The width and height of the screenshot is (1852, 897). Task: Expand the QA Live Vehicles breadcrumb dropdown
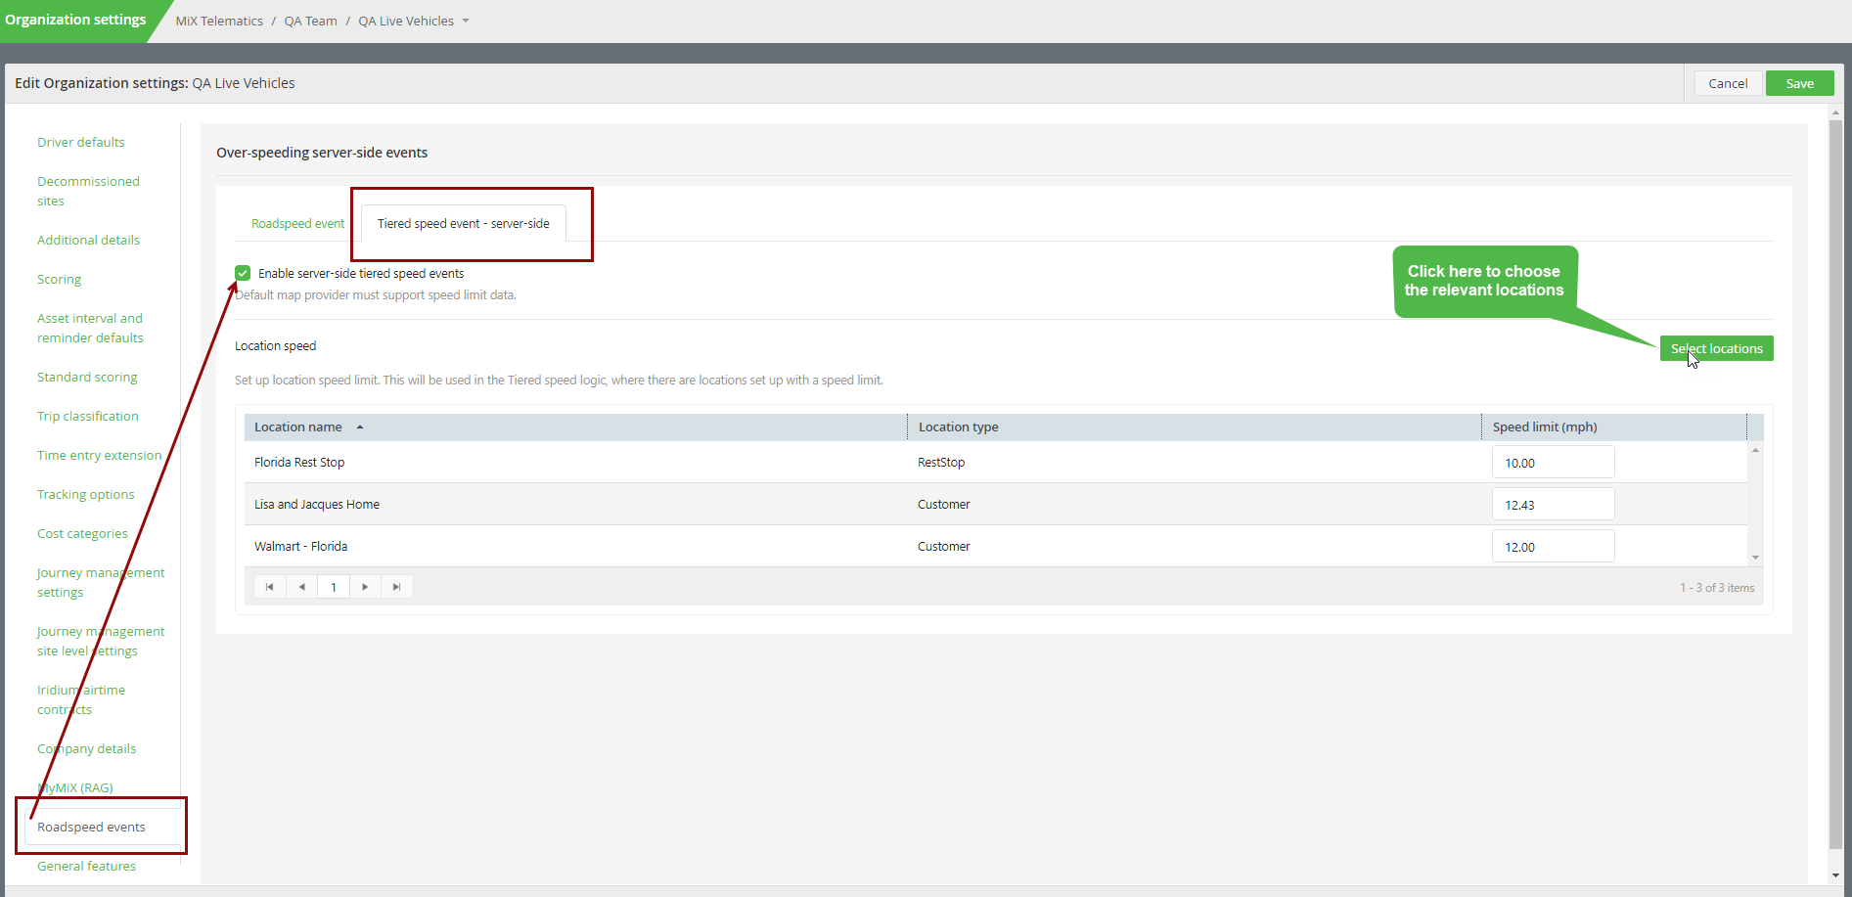(466, 22)
